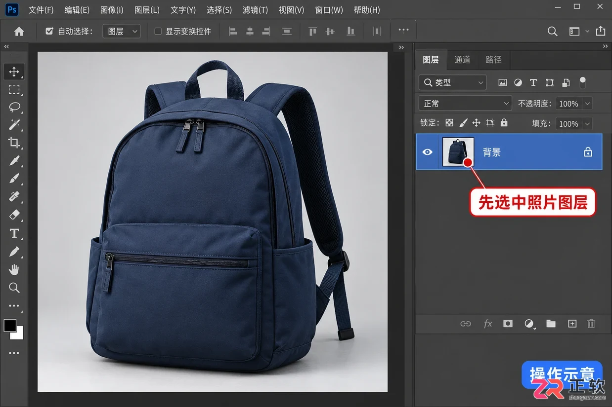Viewport: 612px width, 407px height.
Task: Add a layer mask
Action: point(508,324)
